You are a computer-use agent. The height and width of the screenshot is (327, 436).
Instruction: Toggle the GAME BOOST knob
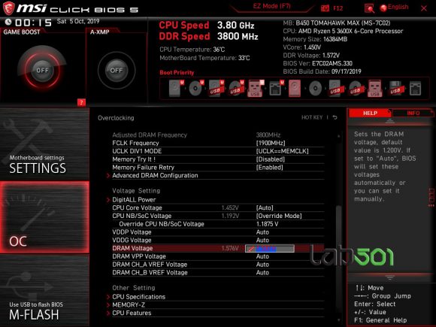click(x=42, y=70)
